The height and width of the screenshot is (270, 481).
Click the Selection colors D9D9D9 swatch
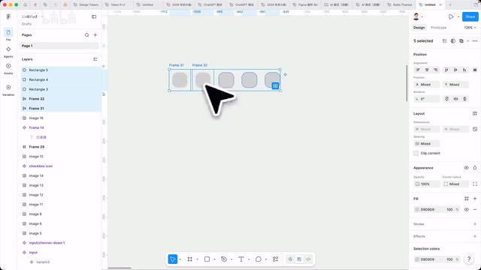pyautogui.click(x=417, y=259)
